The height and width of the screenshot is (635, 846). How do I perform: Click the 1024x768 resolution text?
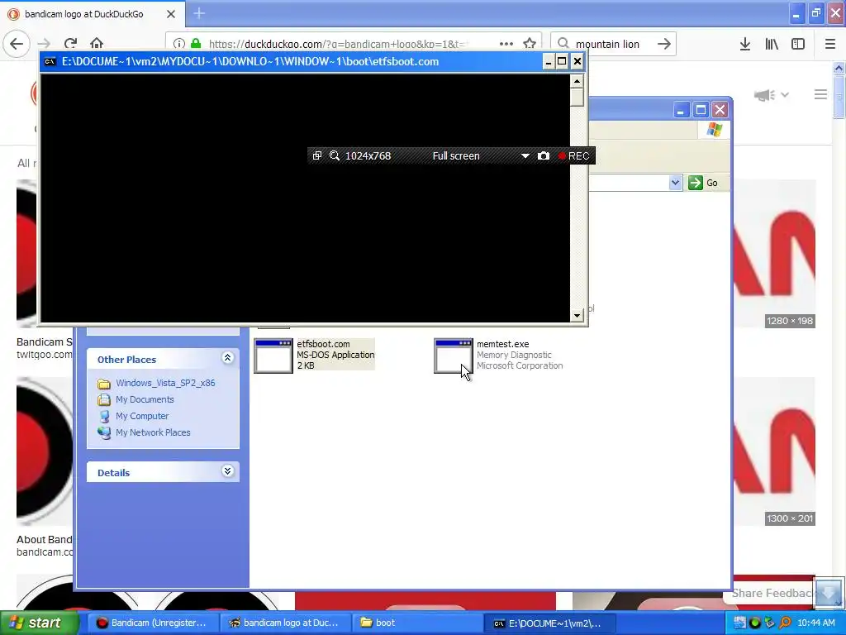click(368, 156)
